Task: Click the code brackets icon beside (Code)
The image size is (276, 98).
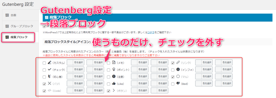Action: (50, 91)
